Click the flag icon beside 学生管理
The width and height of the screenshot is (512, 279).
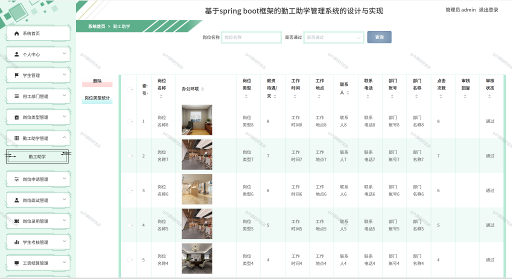tap(16, 75)
